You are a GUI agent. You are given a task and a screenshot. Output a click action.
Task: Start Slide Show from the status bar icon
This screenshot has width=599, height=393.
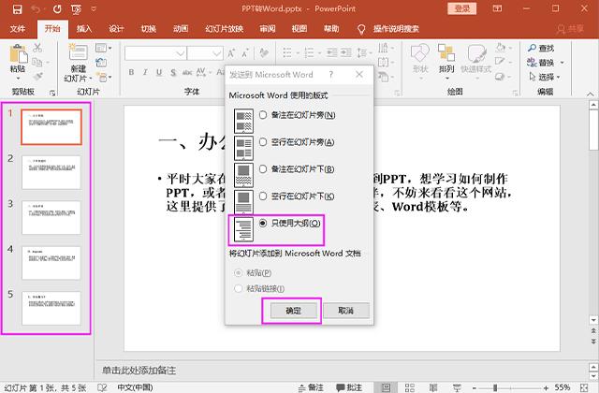(456, 387)
